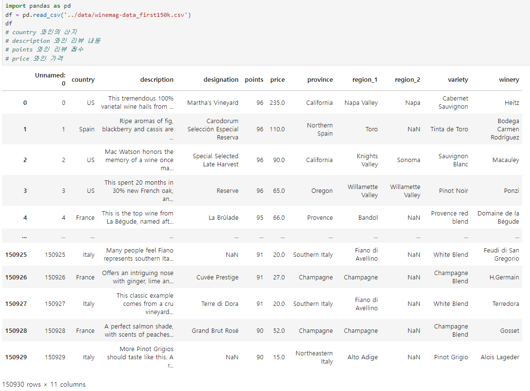
Task: Select the 'Grand Brut Rosé' designation cell
Action: point(215,330)
